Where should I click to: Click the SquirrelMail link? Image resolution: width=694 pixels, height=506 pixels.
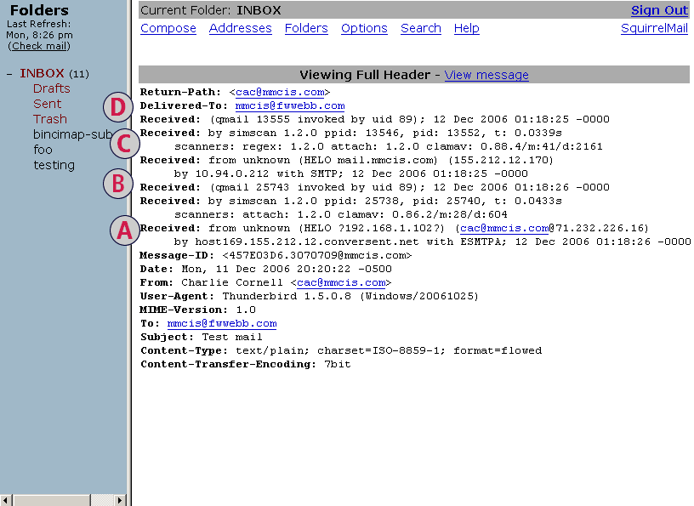tap(654, 28)
